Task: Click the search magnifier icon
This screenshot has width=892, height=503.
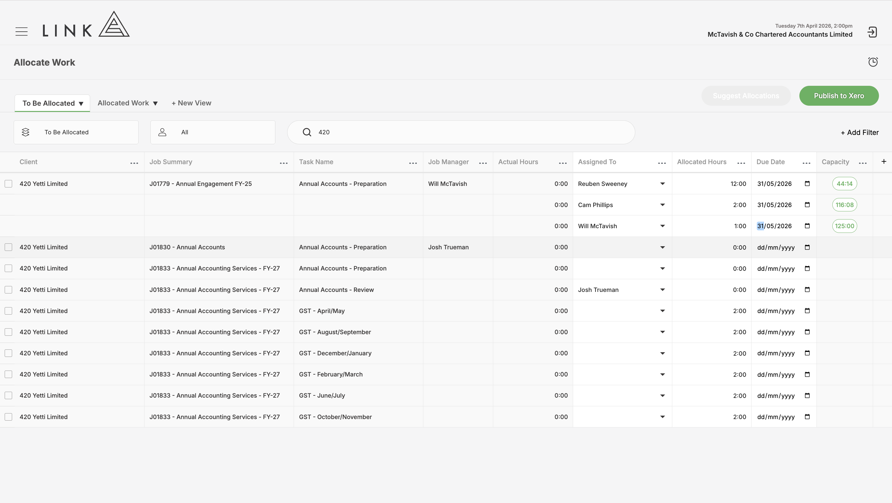Action: (x=307, y=132)
